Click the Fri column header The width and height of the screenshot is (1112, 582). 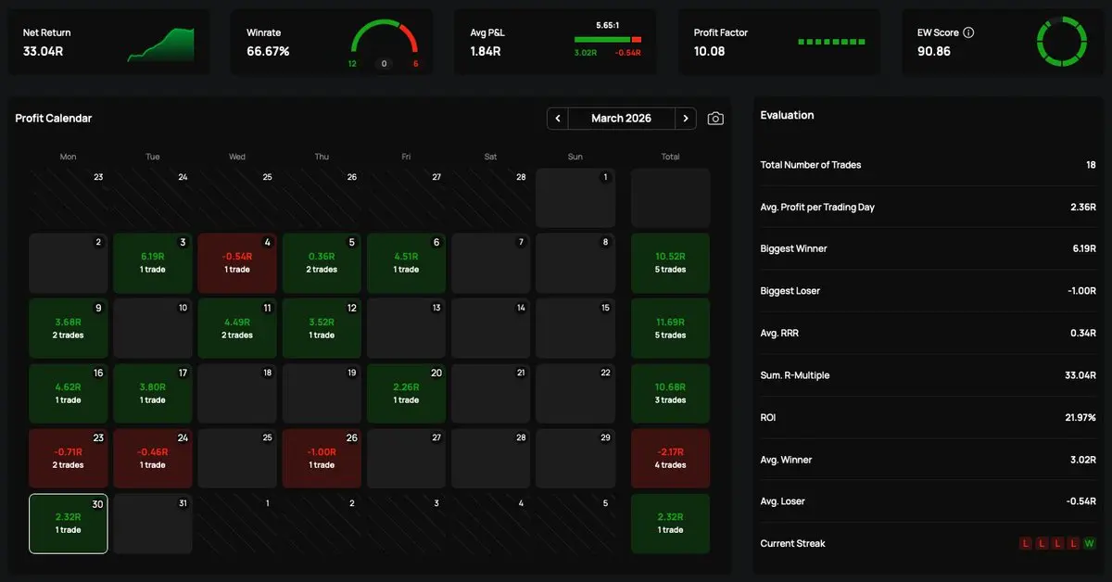406,157
